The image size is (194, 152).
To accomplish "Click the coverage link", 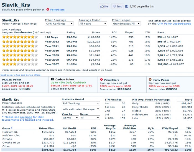I will [x=26, y=117].
